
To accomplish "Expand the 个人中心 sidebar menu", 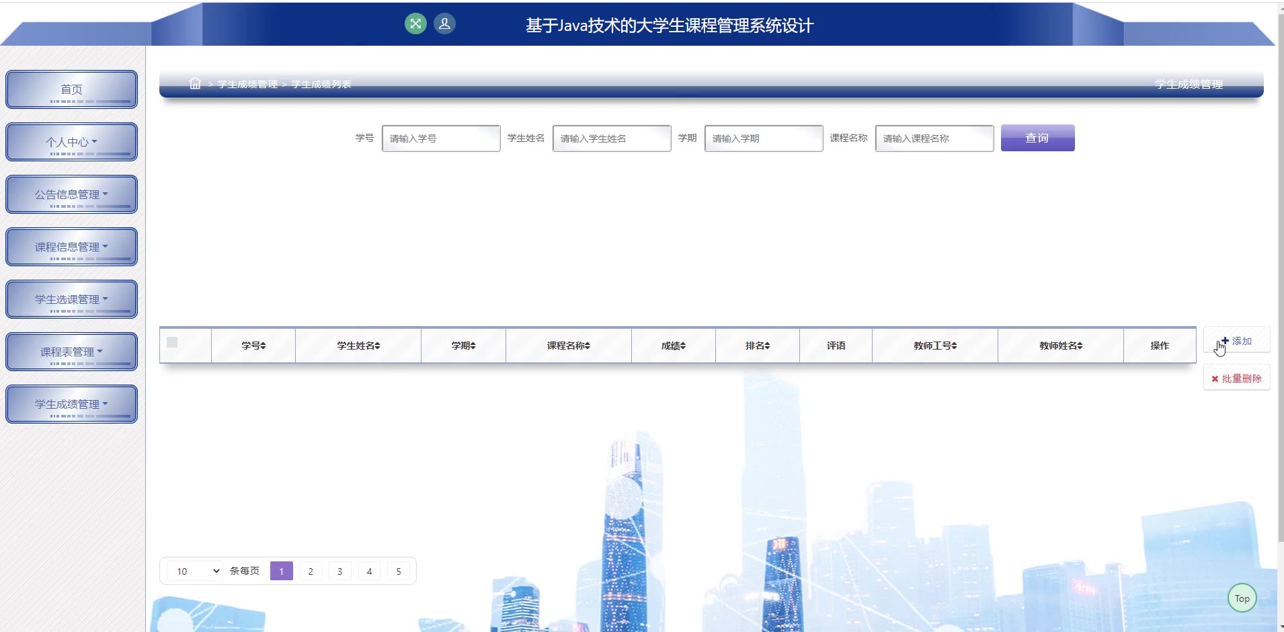I will point(71,142).
